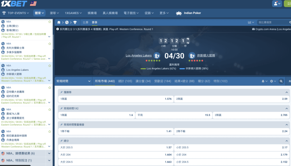Open the 電子競技 esports dropdown
291x166 pixels.
[x=131, y=13]
